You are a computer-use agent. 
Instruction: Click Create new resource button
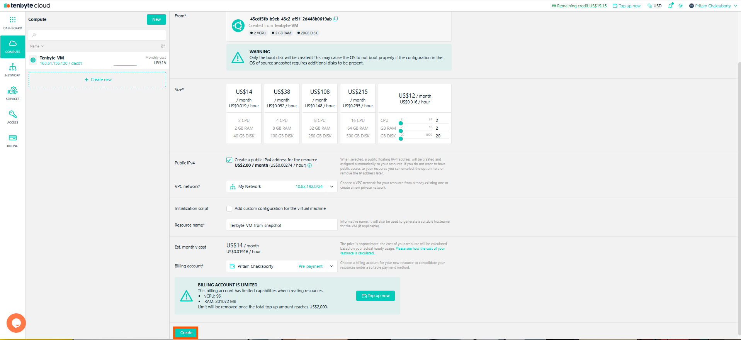(97, 80)
